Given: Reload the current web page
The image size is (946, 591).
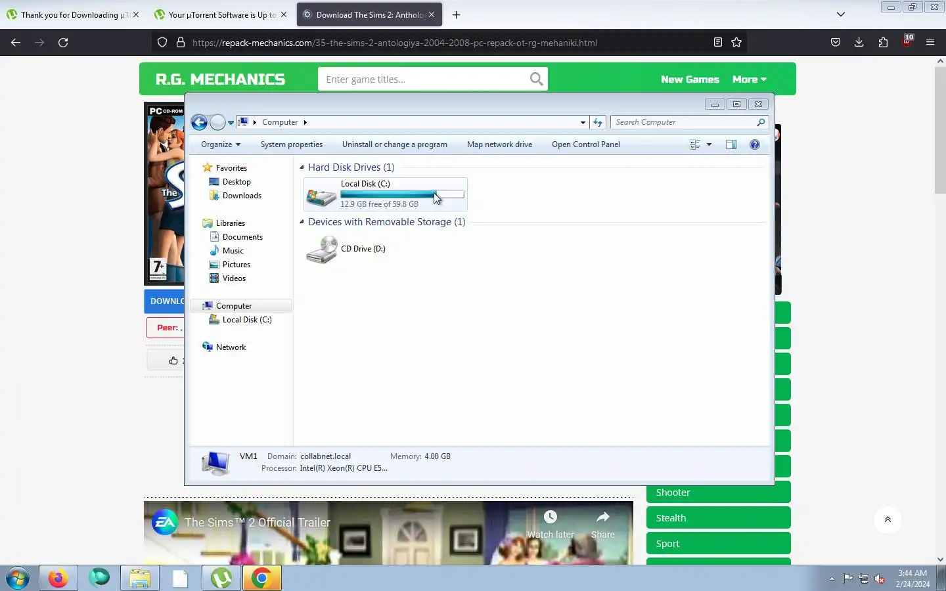Looking at the screenshot, I should pyautogui.click(x=63, y=43).
